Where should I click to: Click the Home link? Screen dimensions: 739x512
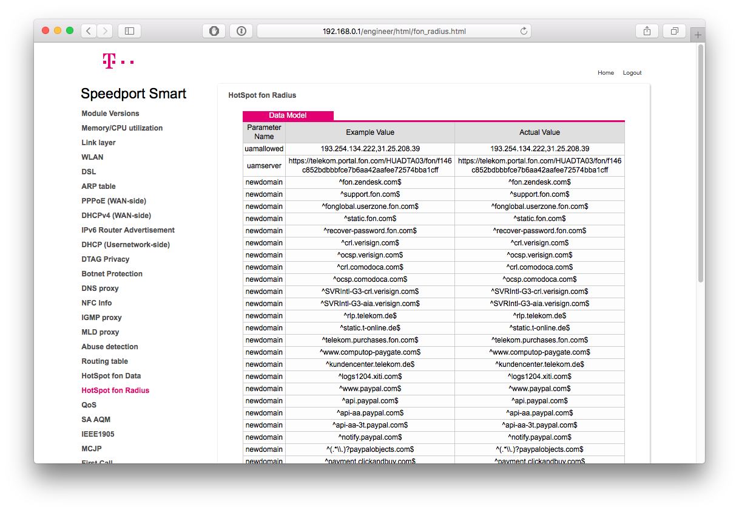606,72
